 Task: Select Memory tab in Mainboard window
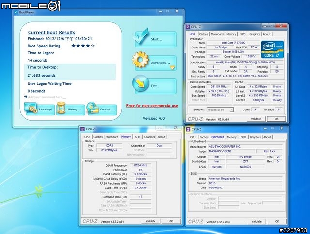click(232, 137)
